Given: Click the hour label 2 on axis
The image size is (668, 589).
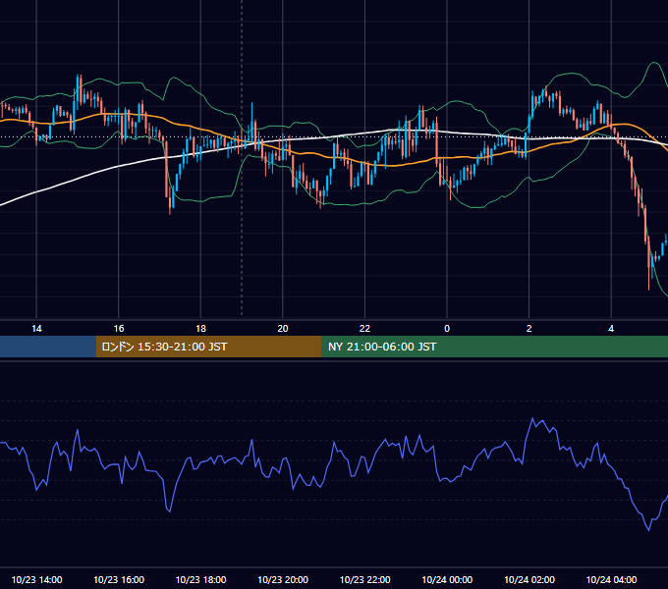Looking at the screenshot, I should [529, 329].
